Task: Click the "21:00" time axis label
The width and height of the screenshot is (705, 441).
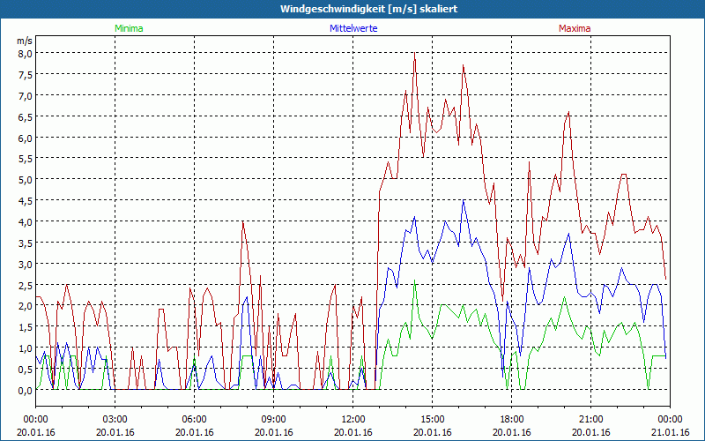Action: pos(590,419)
